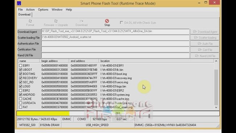
Task: Toggle DA DL All With Check Sum
Action: 121,23
